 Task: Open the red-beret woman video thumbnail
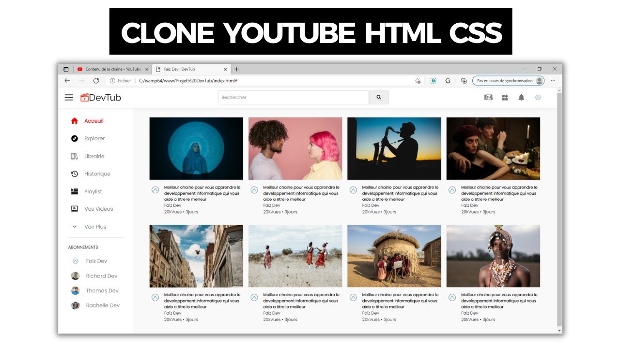click(x=493, y=148)
